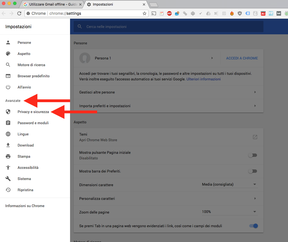Toggle Mostra pulsante Pagina iniziale switch
288x242 pixels.
253,155
